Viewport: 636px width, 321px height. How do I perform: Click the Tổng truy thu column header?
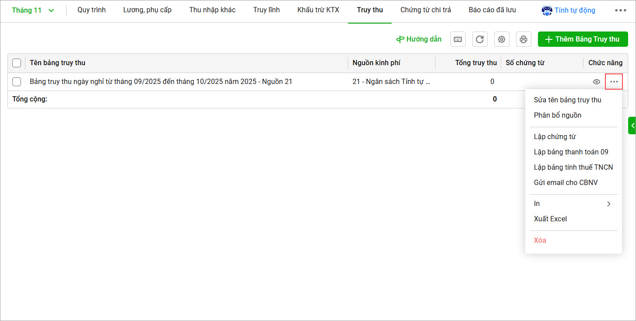pos(476,63)
